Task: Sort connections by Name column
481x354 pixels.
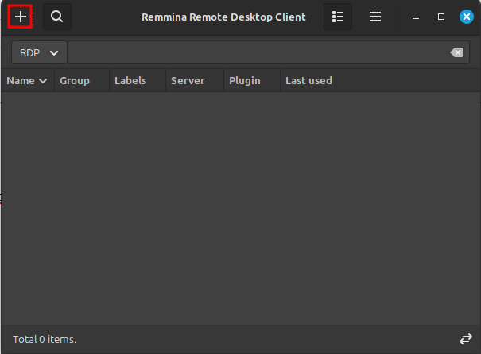Action: (27, 80)
